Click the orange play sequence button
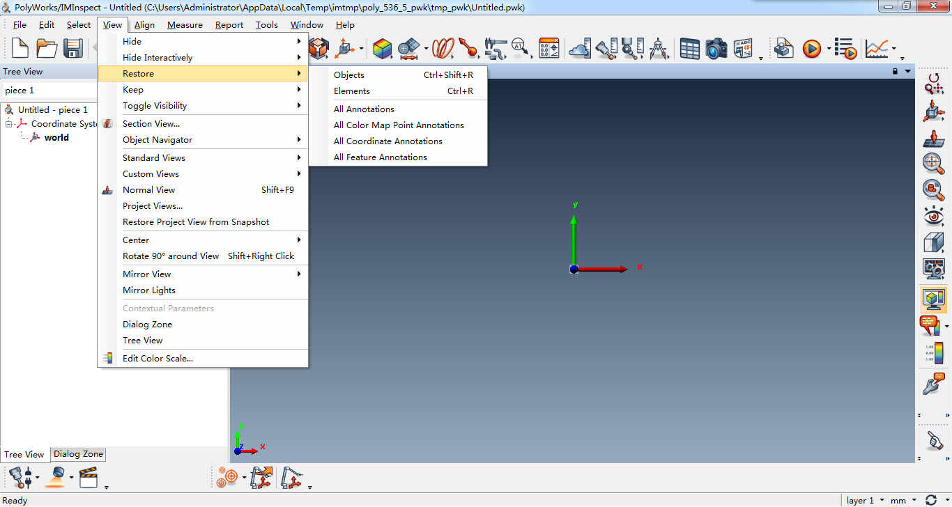 811,49
